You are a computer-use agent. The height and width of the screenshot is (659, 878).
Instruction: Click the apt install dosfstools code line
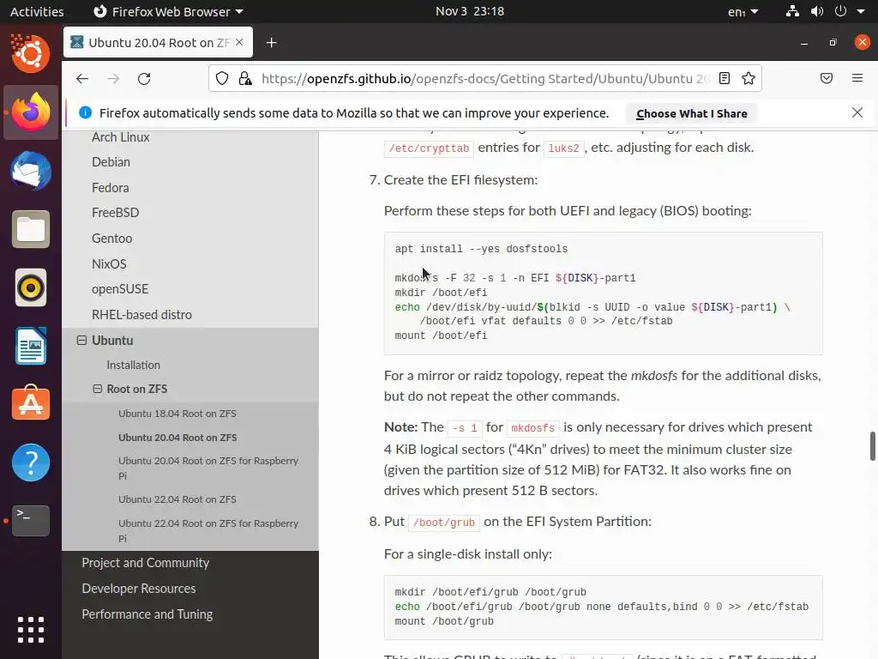point(481,249)
